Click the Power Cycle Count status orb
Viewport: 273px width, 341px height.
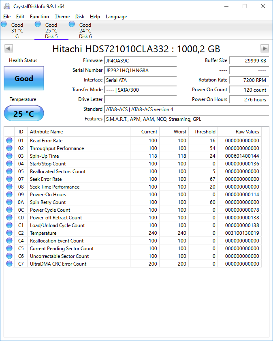tap(9, 210)
